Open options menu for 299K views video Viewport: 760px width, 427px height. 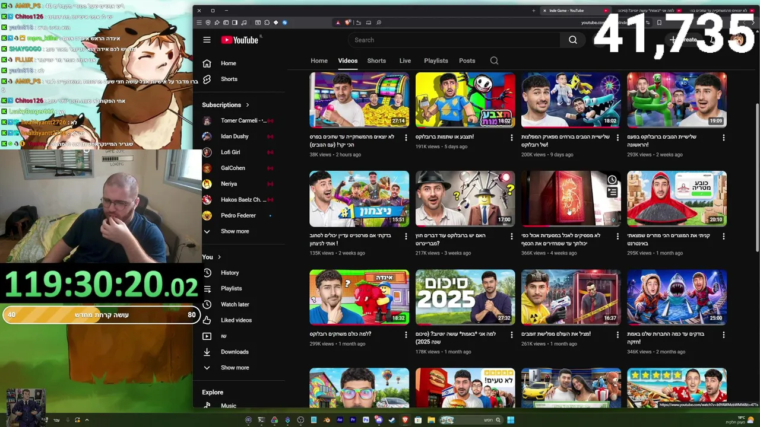[406, 334]
